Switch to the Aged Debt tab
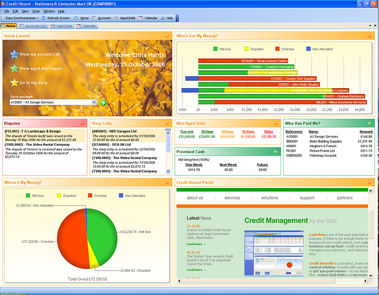The width and height of the screenshot is (379, 295). (62, 26)
